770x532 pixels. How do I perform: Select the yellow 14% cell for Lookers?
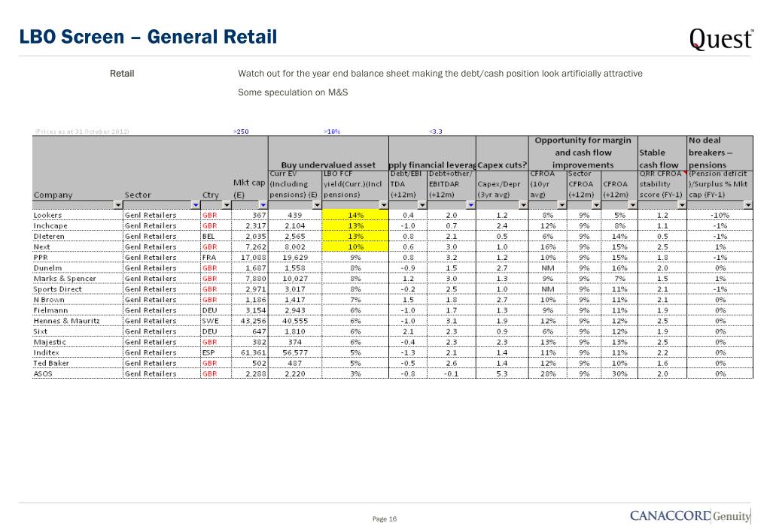(355, 215)
